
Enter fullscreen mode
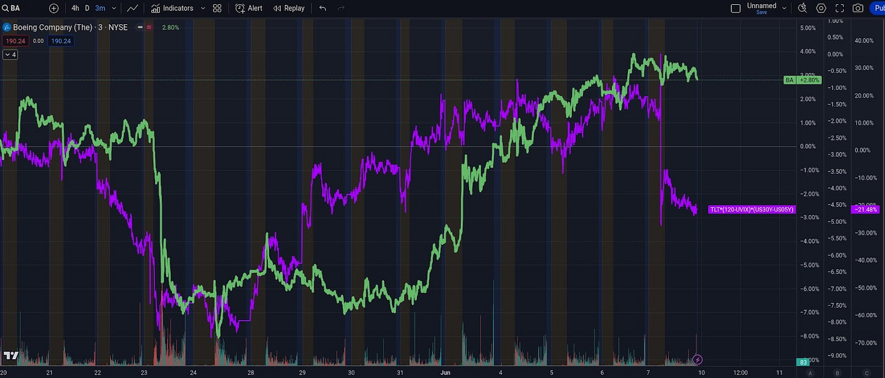point(839,8)
